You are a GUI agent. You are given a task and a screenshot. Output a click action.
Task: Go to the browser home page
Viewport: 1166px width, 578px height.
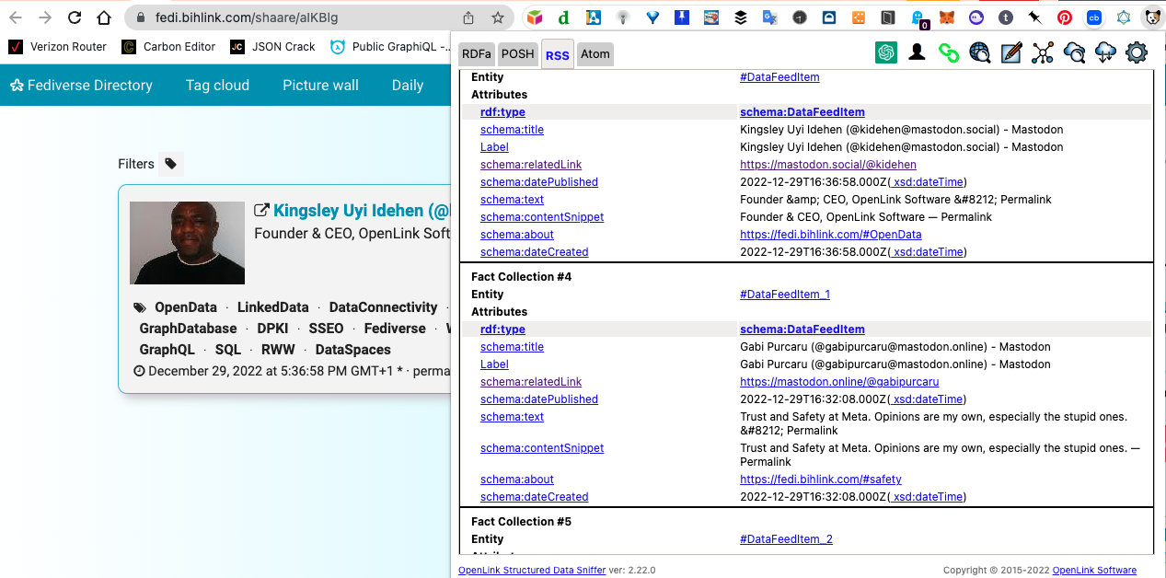pyautogui.click(x=104, y=17)
